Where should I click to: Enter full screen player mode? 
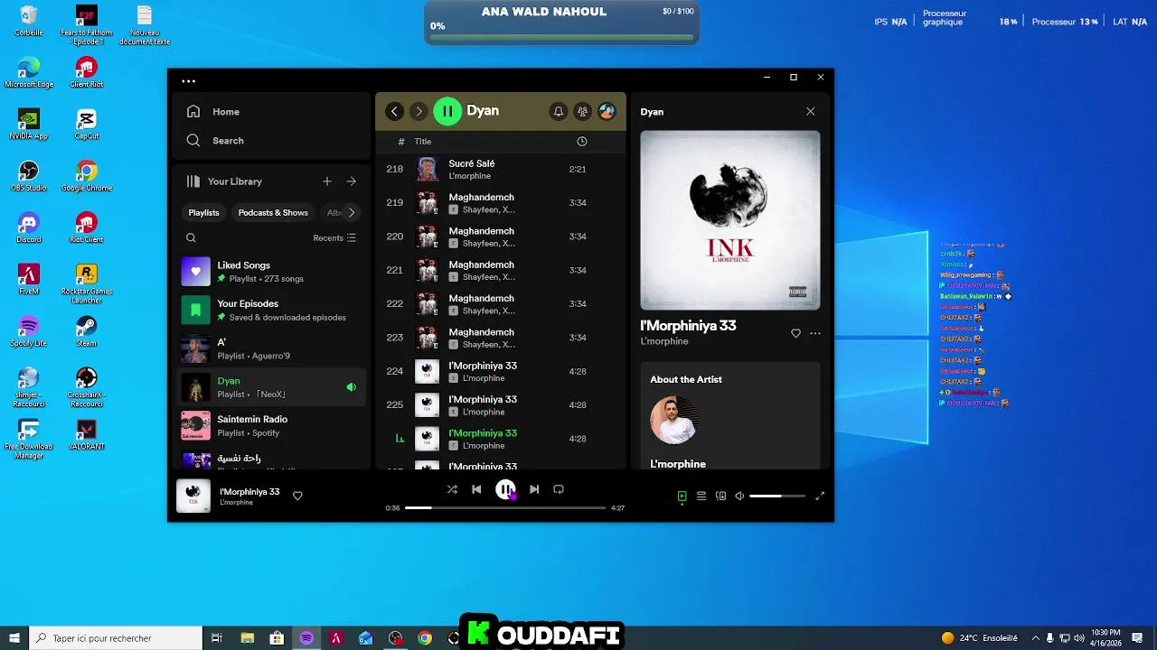(820, 496)
